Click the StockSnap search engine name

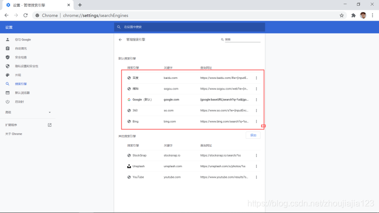pos(139,155)
